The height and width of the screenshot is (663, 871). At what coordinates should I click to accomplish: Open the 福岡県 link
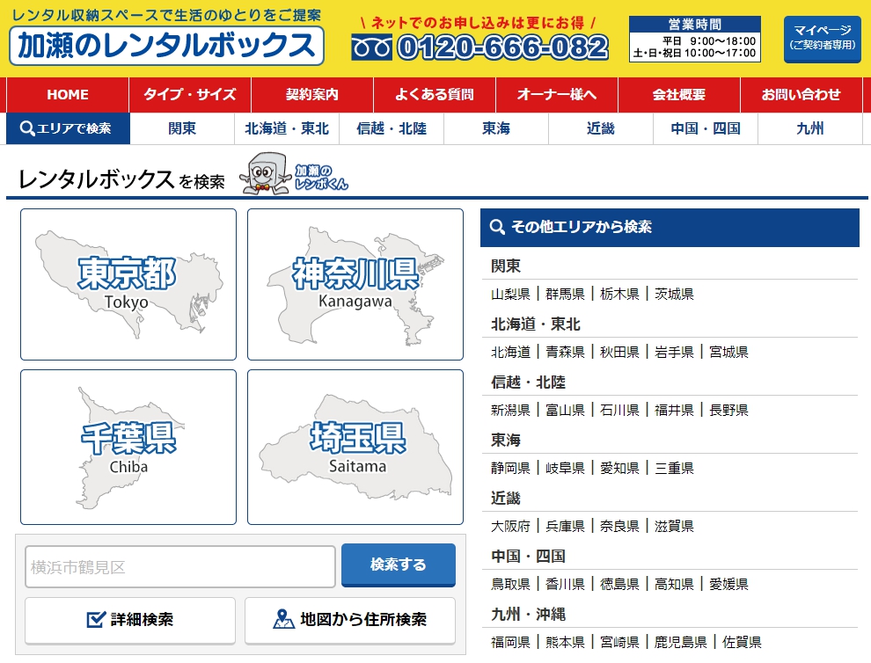click(x=510, y=643)
